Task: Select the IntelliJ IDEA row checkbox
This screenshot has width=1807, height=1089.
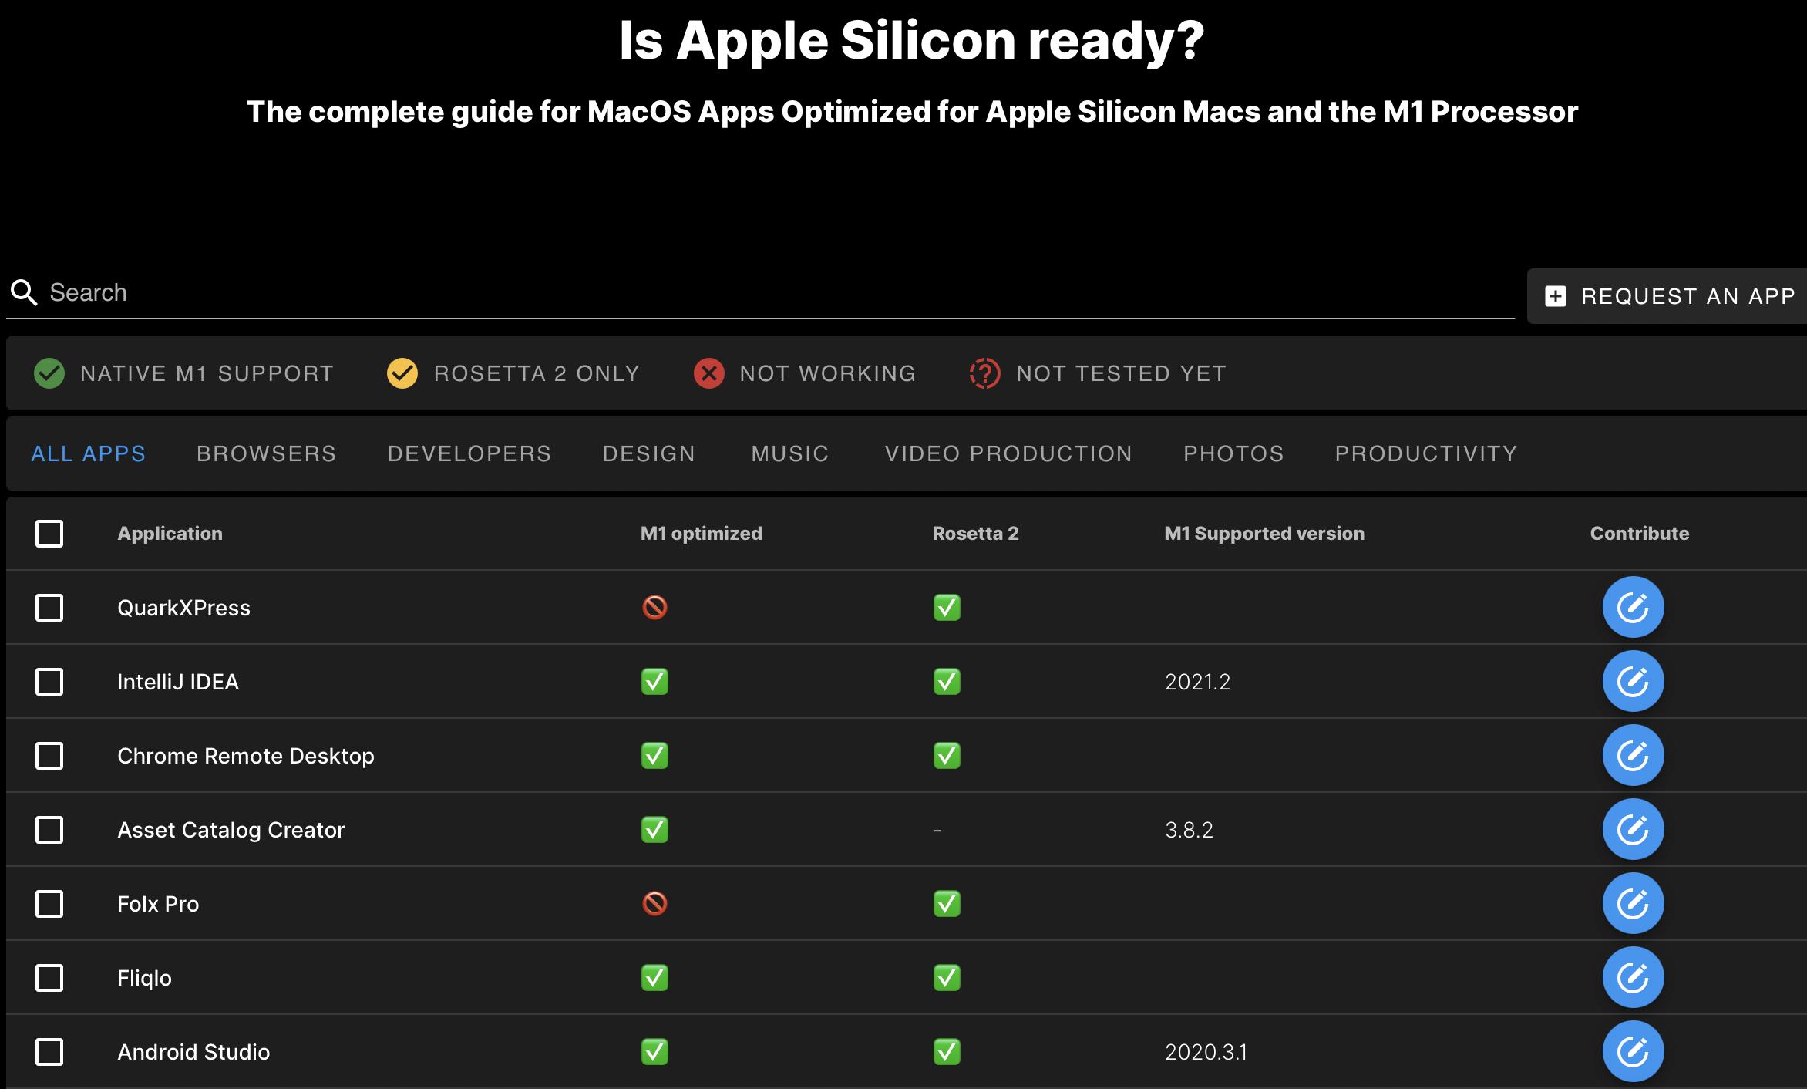Action: tap(49, 682)
